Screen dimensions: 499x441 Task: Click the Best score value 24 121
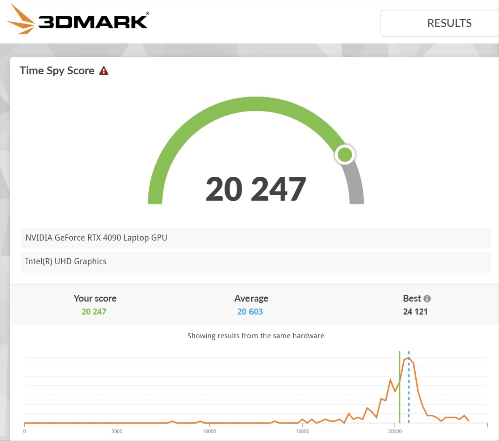pos(415,312)
